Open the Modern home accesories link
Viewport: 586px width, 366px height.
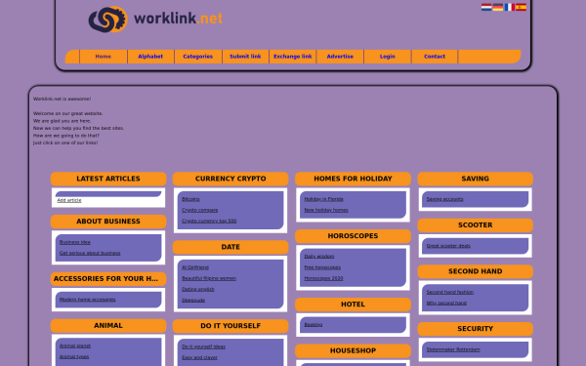(x=88, y=300)
